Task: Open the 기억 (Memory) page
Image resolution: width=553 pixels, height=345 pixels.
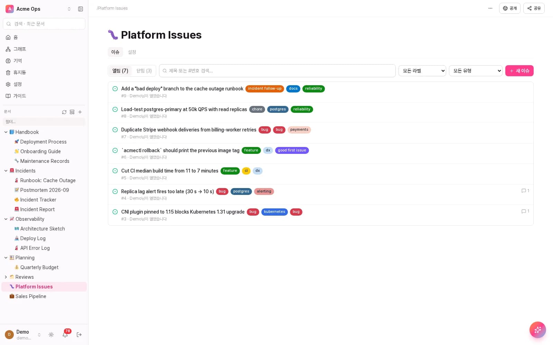Action: point(44,61)
